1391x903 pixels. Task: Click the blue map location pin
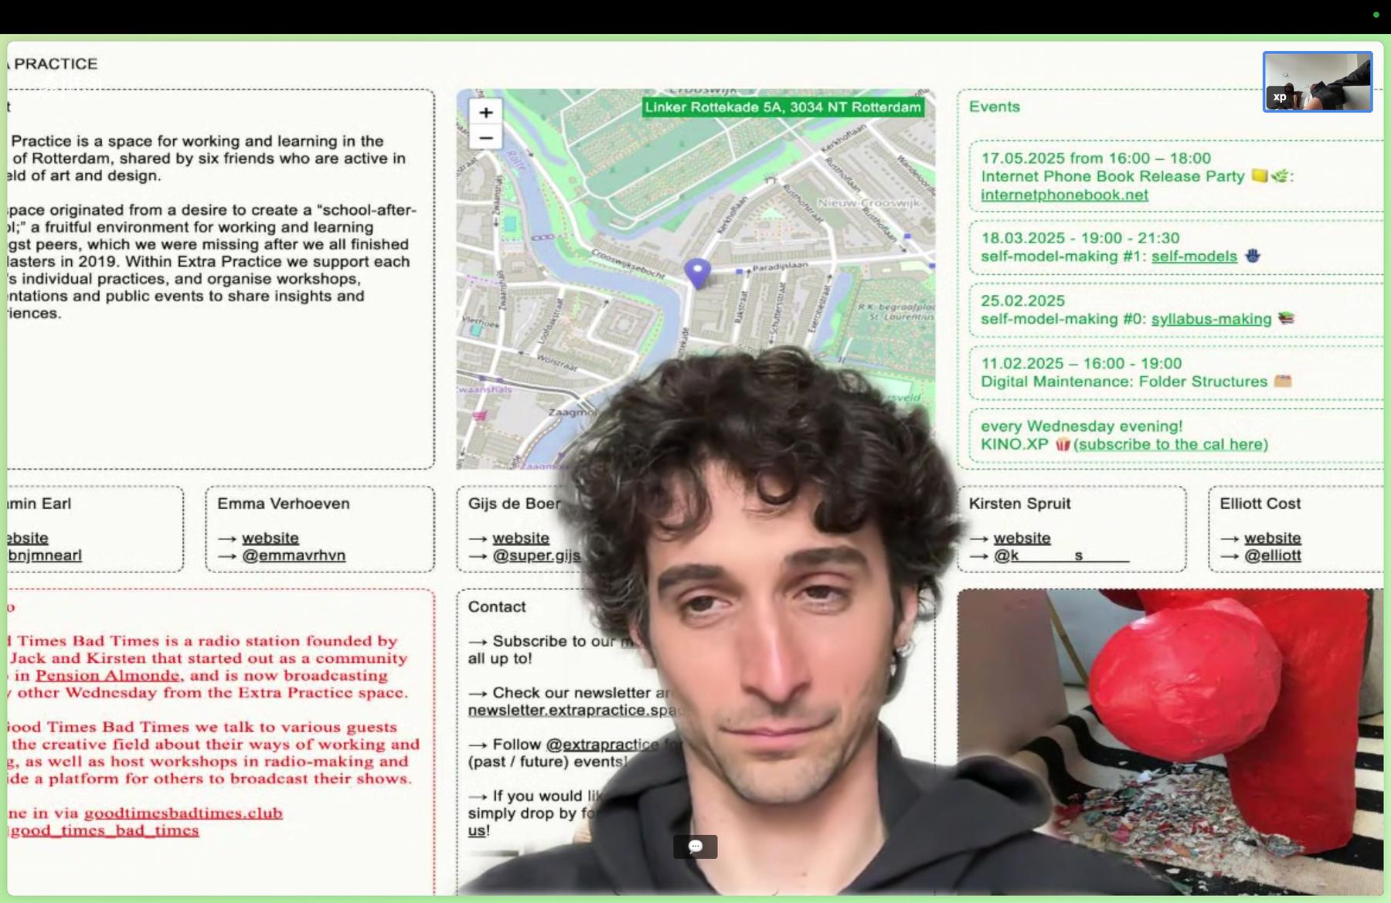(697, 272)
